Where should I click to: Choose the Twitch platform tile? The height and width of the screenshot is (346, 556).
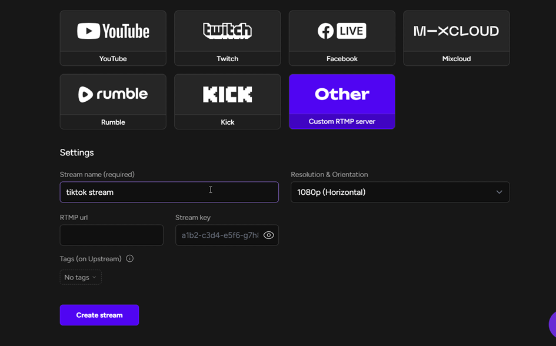tap(227, 31)
